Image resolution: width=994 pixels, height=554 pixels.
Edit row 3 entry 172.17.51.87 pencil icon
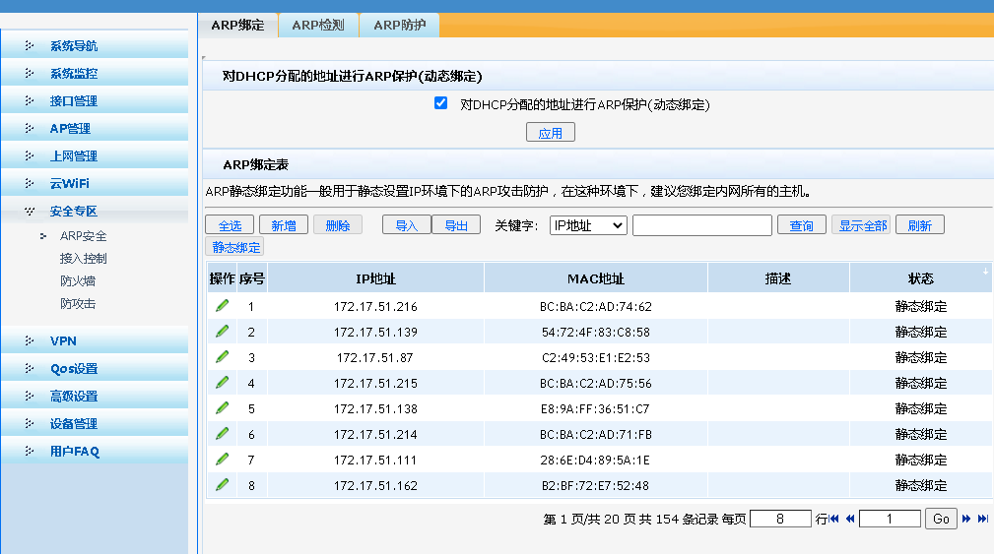[222, 357]
